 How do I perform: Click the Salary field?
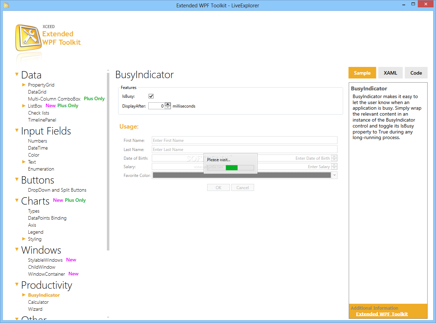241,166
